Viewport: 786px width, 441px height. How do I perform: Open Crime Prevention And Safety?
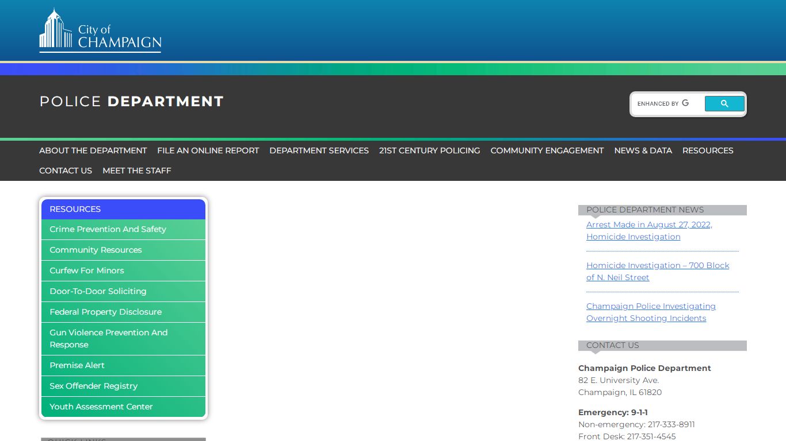coord(123,229)
